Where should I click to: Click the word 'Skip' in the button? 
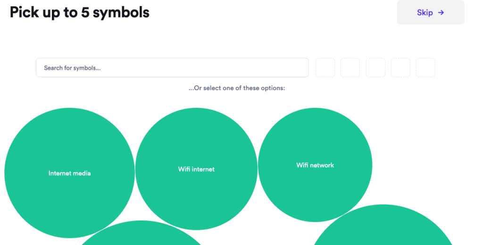[x=425, y=13]
